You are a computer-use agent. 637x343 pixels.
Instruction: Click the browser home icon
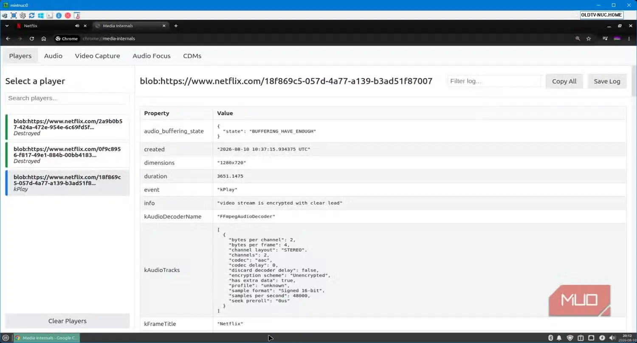[43, 39]
